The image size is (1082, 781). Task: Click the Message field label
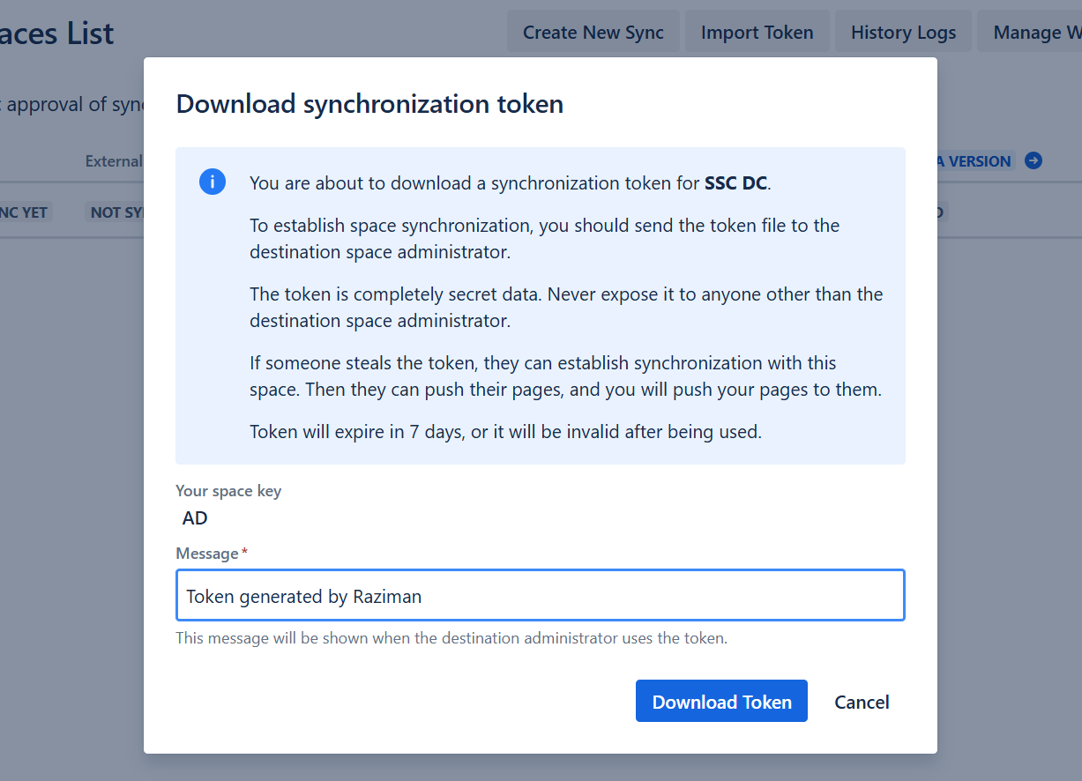pyautogui.click(x=207, y=554)
